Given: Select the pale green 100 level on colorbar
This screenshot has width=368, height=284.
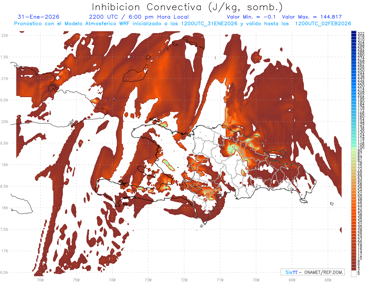Looking at the screenshot, I should 354,148.
